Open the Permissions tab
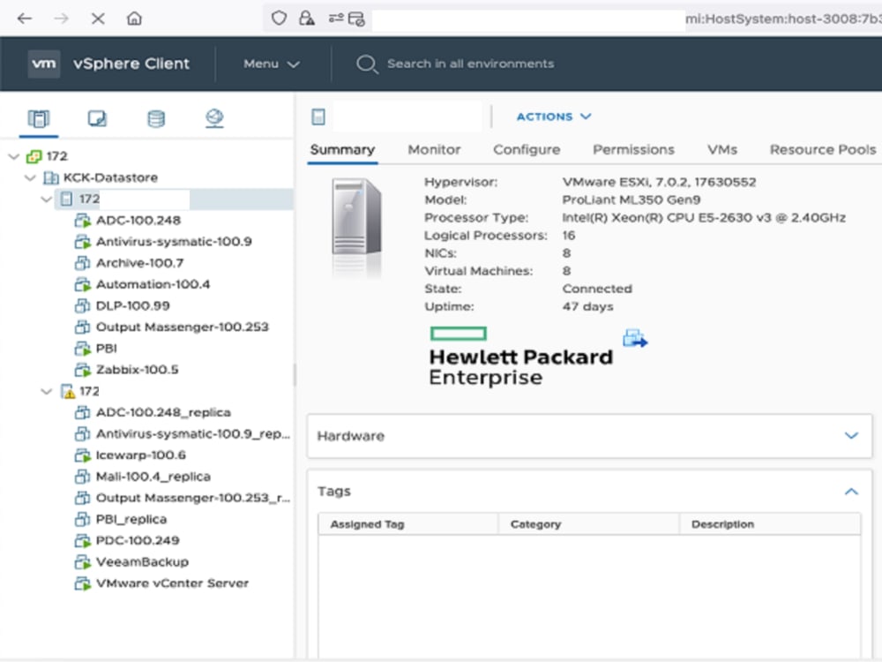 (x=634, y=149)
